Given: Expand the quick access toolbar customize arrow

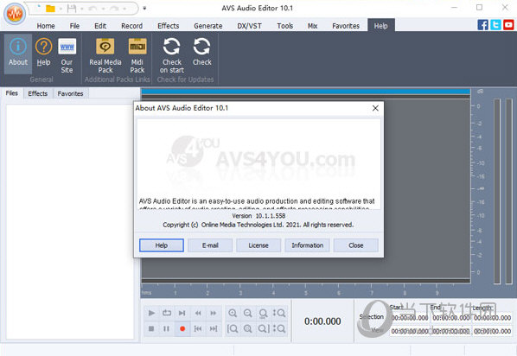Looking at the screenshot, I should [x=144, y=9].
